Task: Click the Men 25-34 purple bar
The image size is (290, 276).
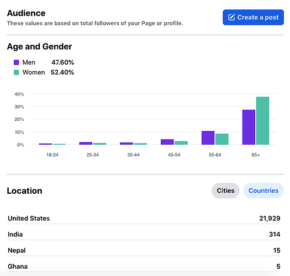Action: (x=86, y=144)
